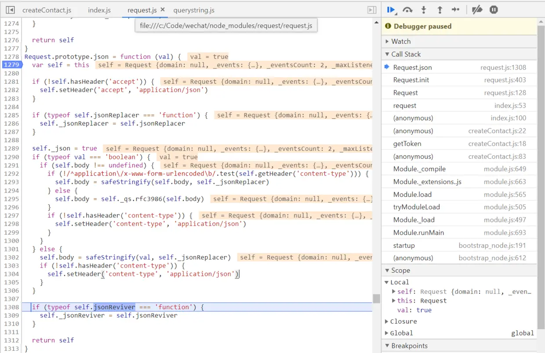Click the Step arrow icon

[455, 10]
